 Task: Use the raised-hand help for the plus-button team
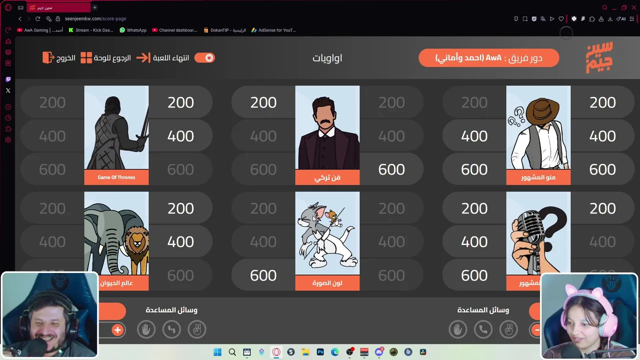146,329
